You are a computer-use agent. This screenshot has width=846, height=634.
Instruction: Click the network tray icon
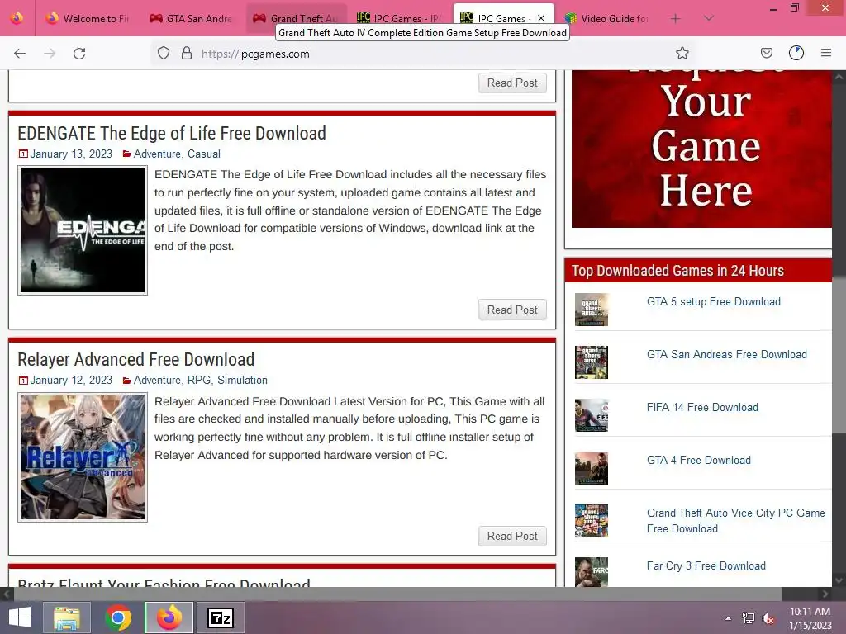click(749, 618)
